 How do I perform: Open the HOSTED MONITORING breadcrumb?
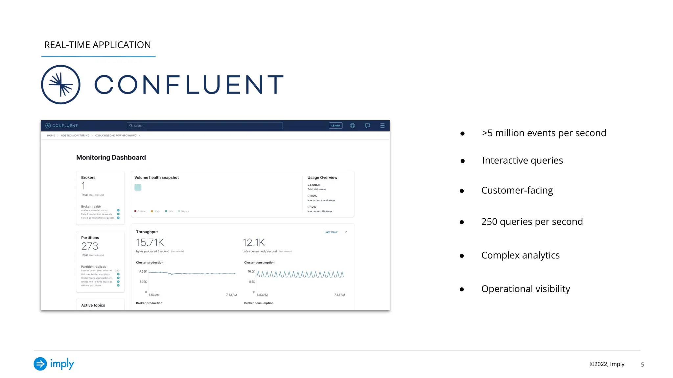75,136
